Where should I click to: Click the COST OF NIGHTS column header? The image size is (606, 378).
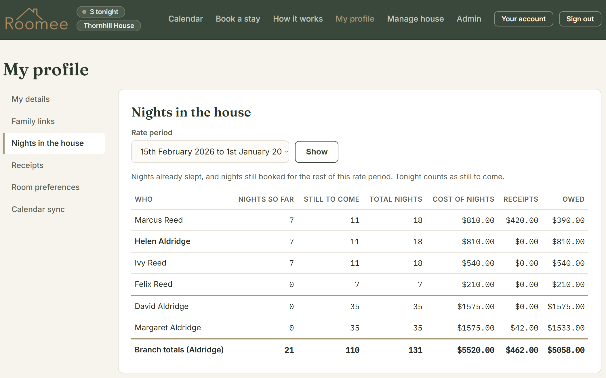click(x=463, y=199)
